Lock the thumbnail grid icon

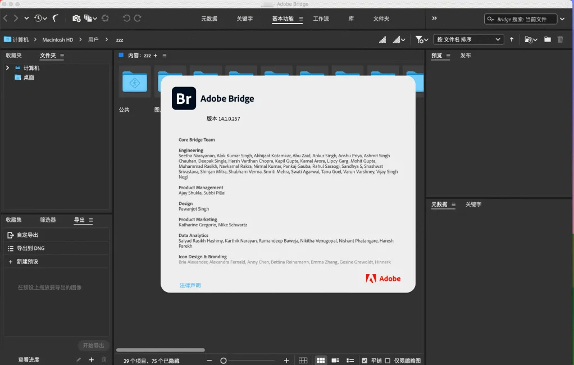[303, 361]
